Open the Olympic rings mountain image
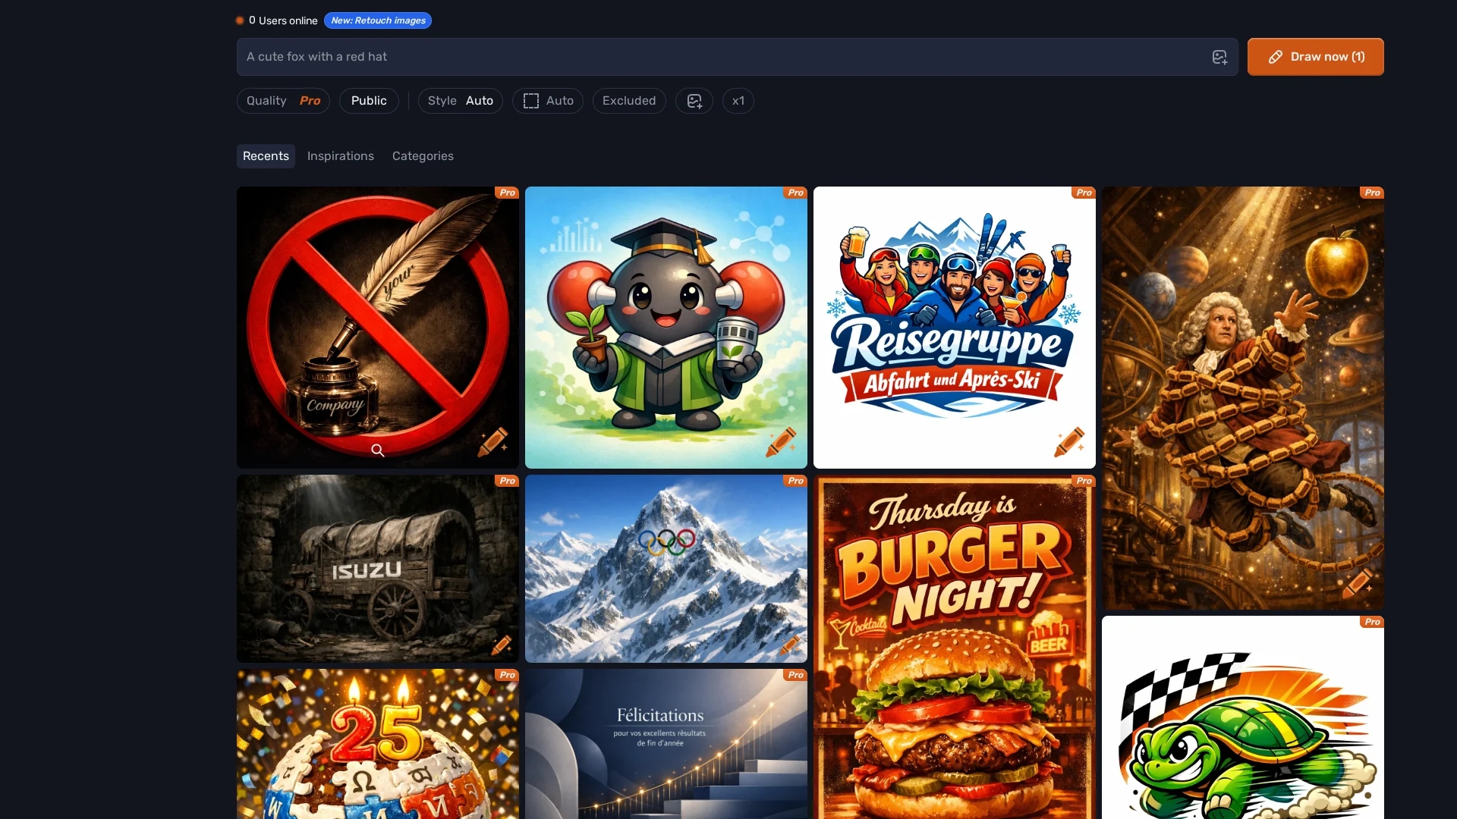Screen dimensions: 1457x819 click(x=666, y=569)
